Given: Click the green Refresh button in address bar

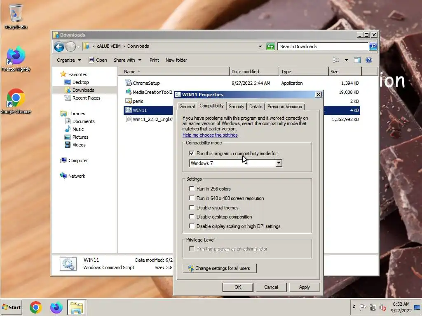Looking at the screenshot, I should (x=270, y=46).
